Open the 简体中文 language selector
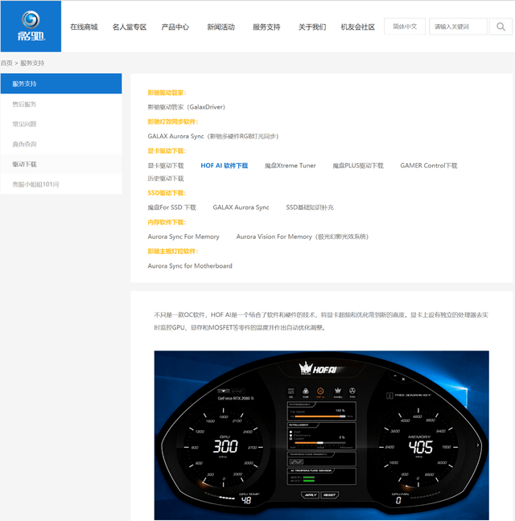The height and width of the screenshot is (521, 515). click(405, 27)
